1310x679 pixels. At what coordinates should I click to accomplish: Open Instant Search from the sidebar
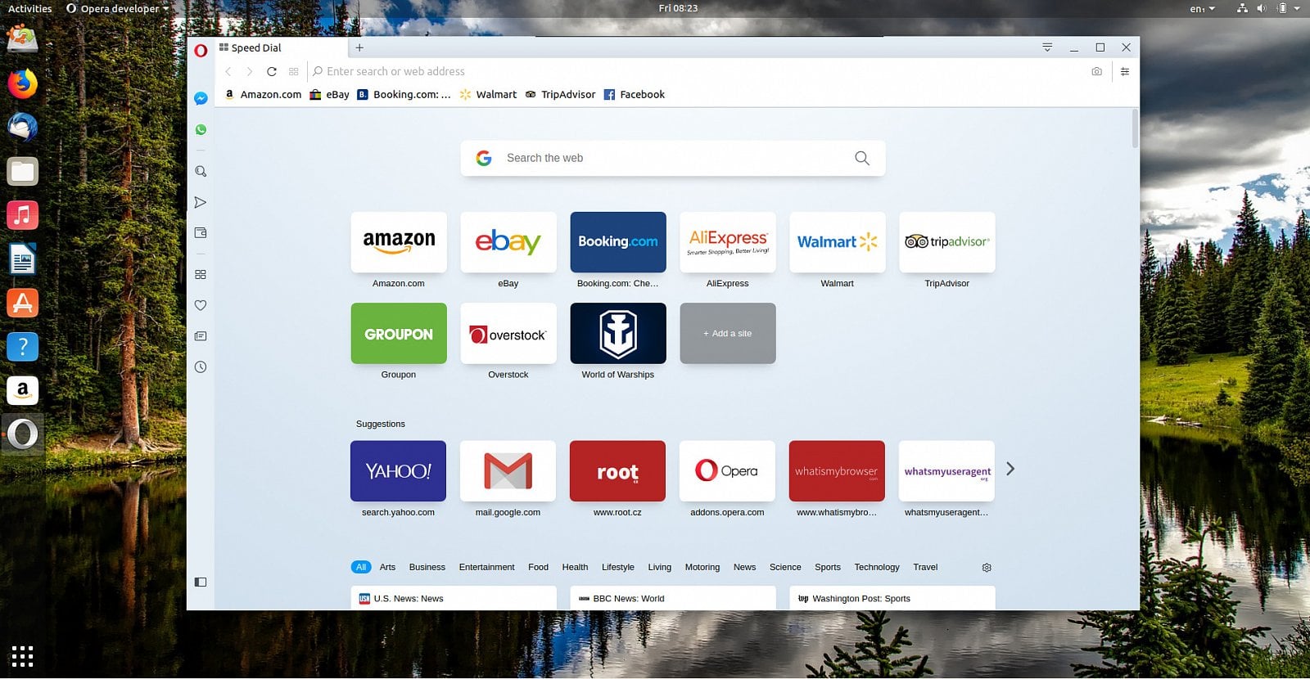coord(201,171)
